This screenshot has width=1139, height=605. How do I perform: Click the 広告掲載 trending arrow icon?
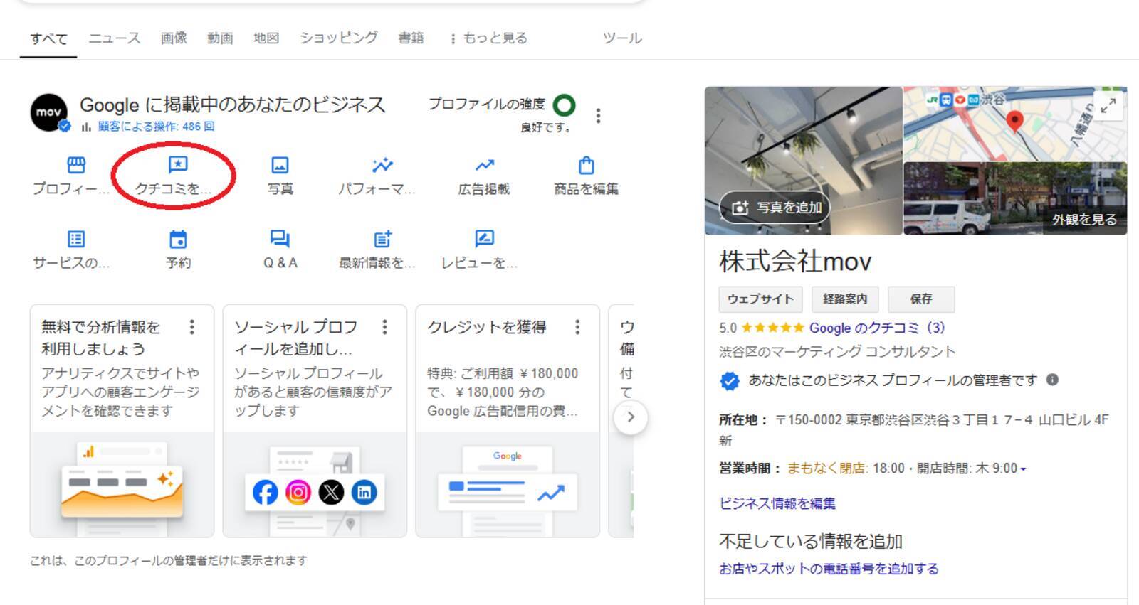(484, 166)
